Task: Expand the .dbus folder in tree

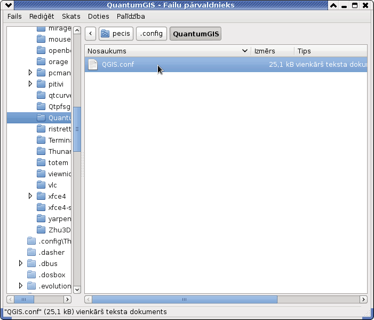Action: click(20, 263)
